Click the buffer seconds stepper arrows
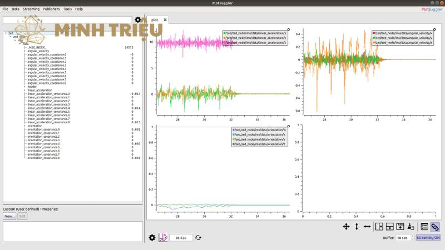Image resolution: width=445 pixels, height=250 pixels. coord(413,238)
